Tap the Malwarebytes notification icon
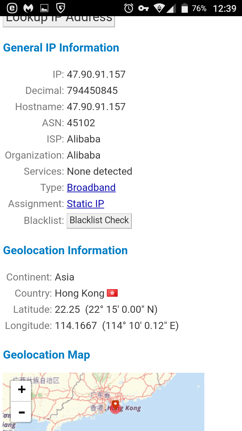 29,8
